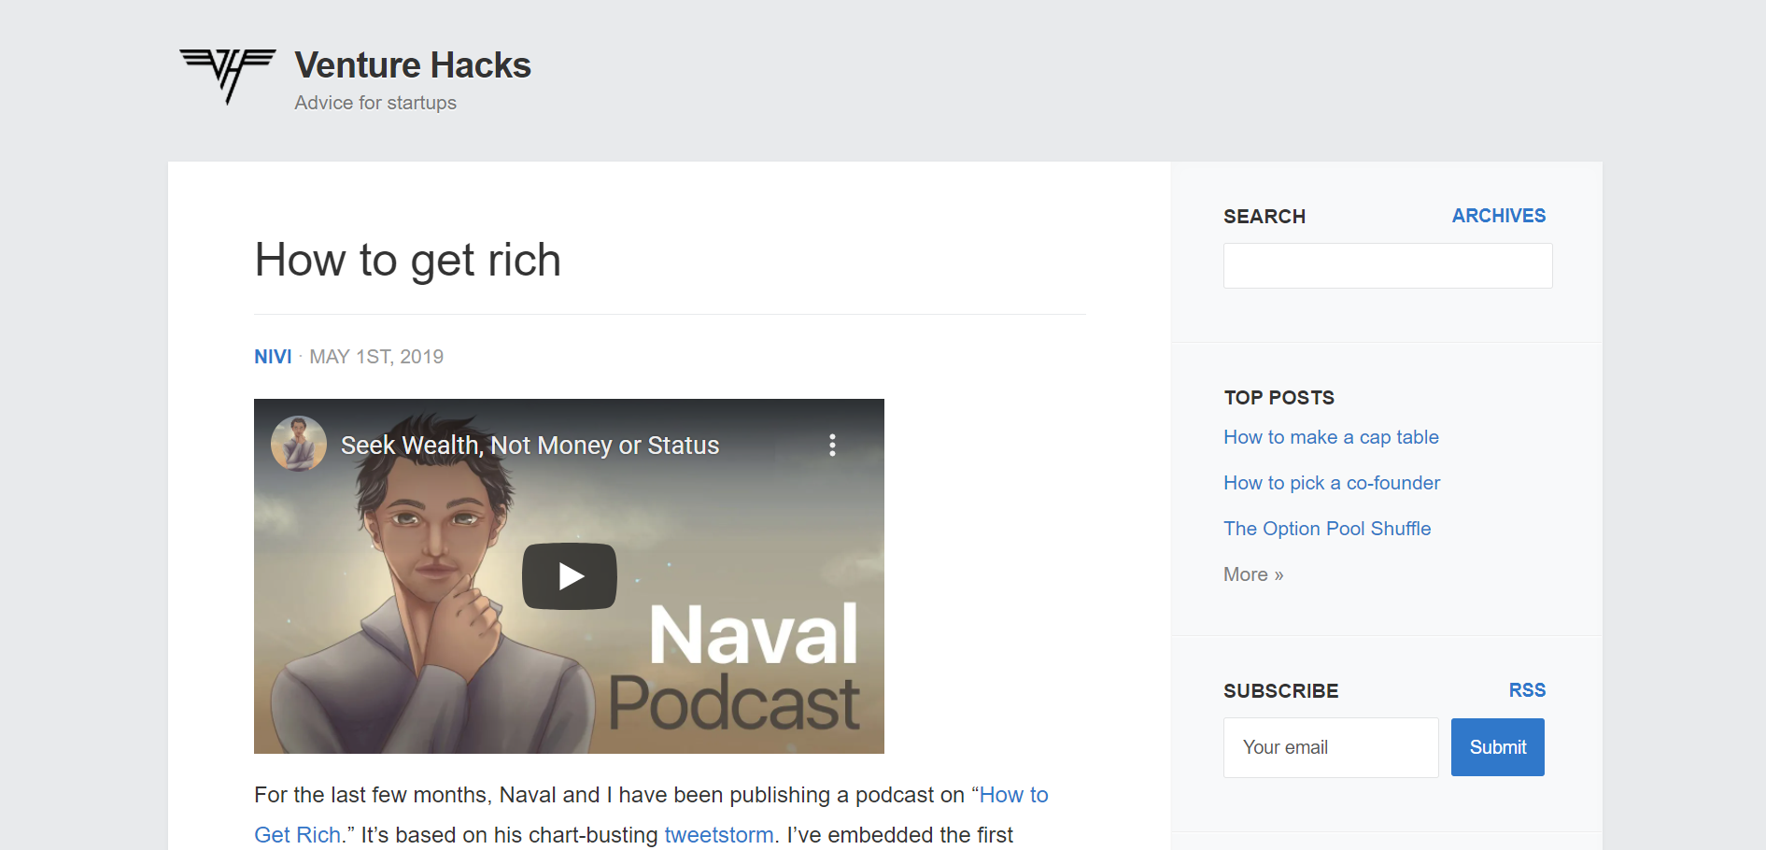1766x850 pixels.
Task: Click the Naval channel avatar on the video
Action: tap(299, 444)
